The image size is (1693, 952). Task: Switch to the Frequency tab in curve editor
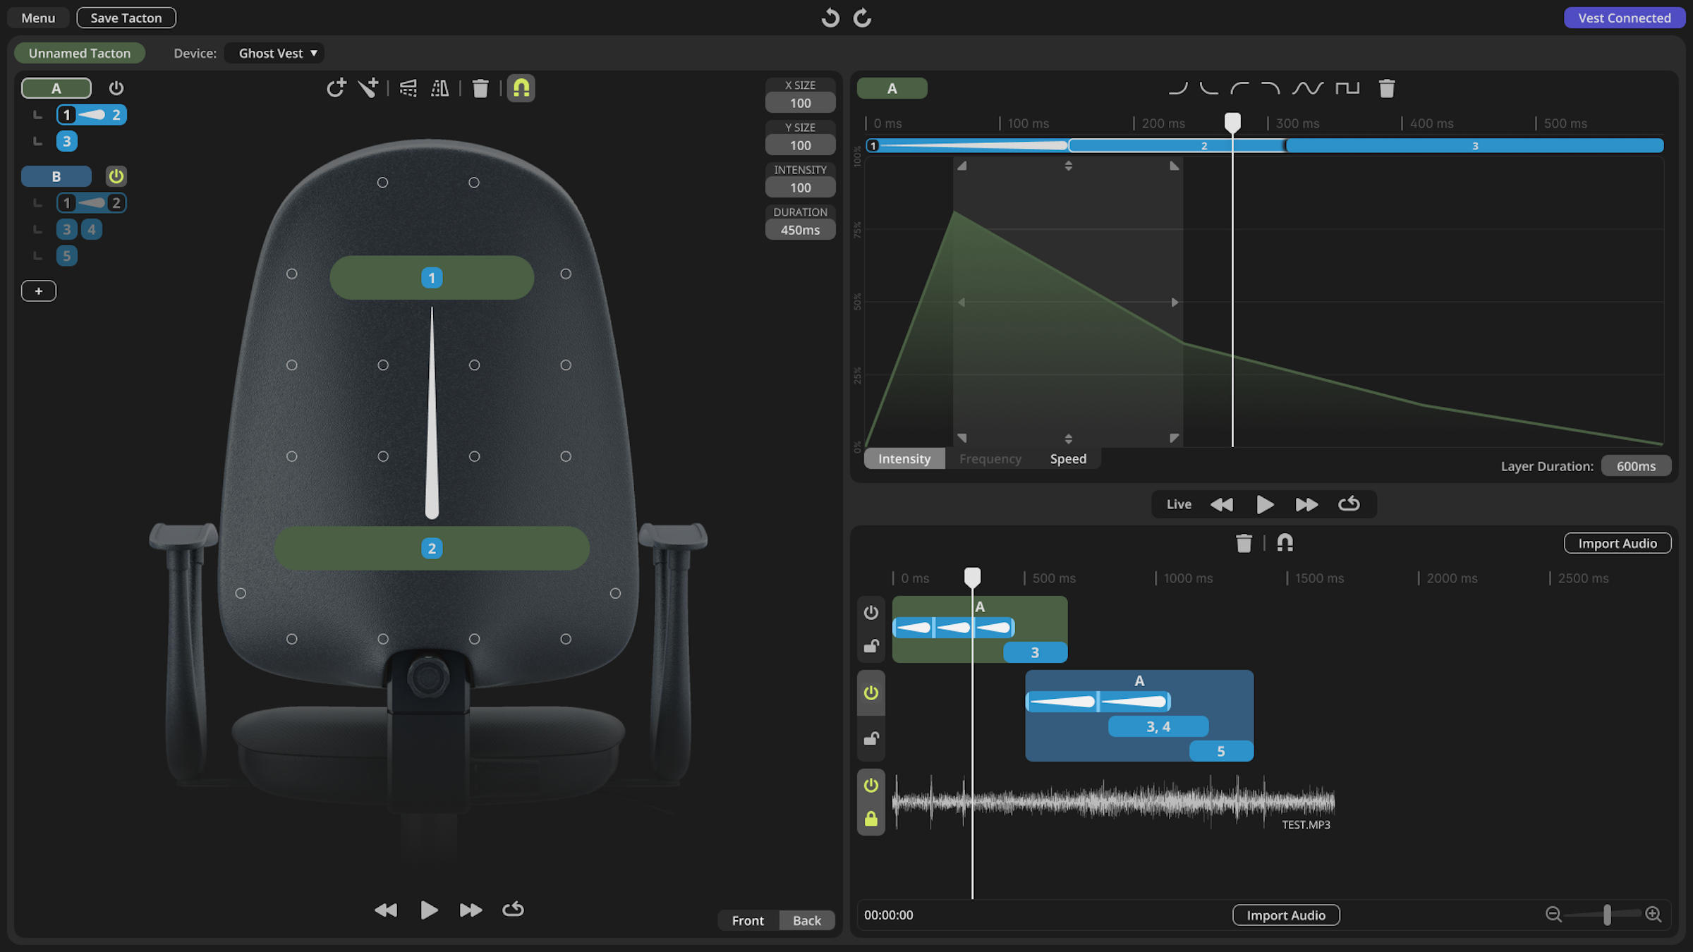[x=990, y=458]
